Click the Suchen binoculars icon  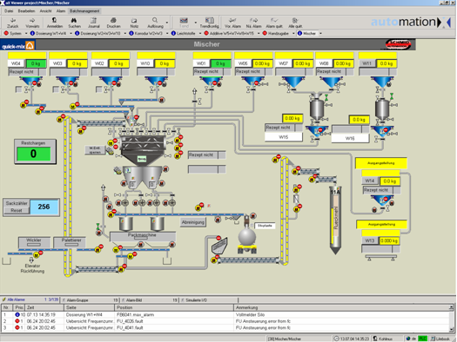pyautogui.click(x=74, y=20)
